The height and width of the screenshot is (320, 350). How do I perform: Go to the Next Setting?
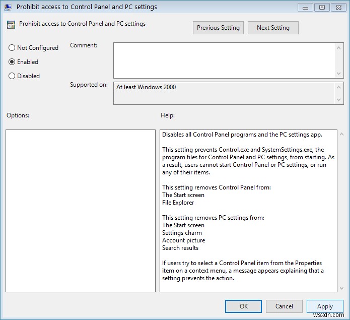pos(273,28)
